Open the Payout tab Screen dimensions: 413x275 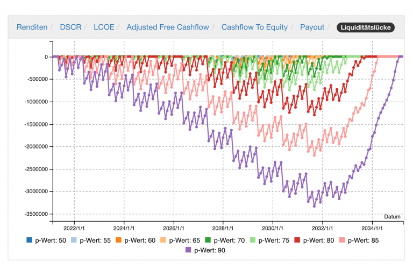(312, 27)
